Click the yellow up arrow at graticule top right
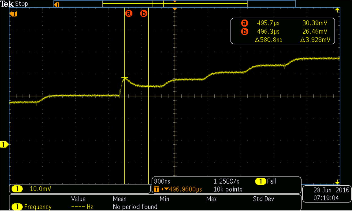Screen dimensions: 352x211 pyautogui.click(x=337, y=10)
